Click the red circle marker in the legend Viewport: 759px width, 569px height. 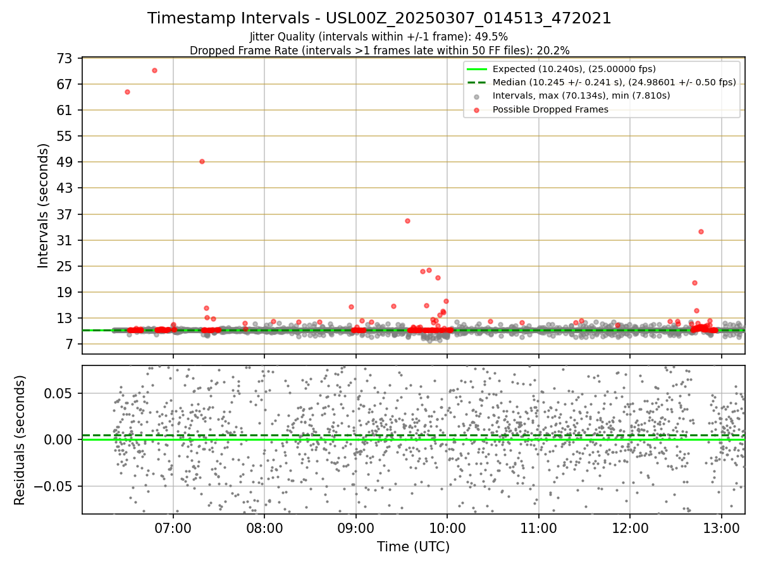[x=477, y=110]
